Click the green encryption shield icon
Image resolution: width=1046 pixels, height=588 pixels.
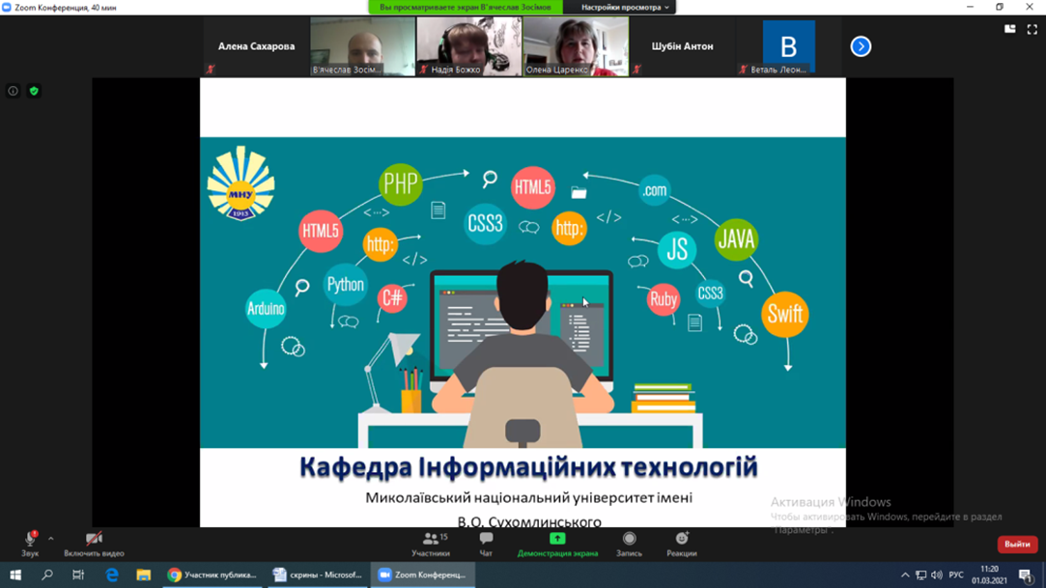34,91
